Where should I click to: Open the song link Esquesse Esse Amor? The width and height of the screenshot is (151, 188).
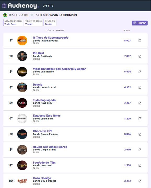pos(47,116)
